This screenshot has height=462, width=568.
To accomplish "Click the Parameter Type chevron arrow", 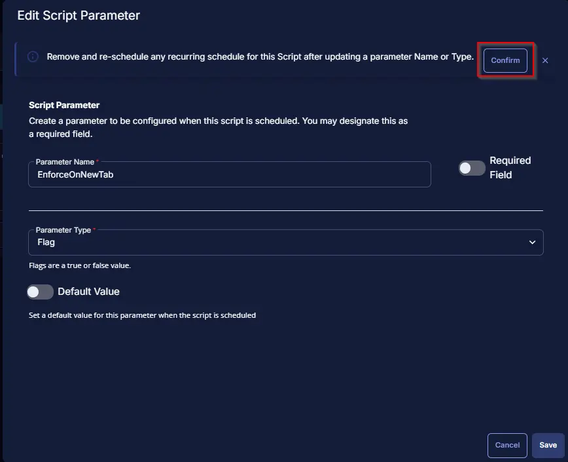I will click(532, 242).
